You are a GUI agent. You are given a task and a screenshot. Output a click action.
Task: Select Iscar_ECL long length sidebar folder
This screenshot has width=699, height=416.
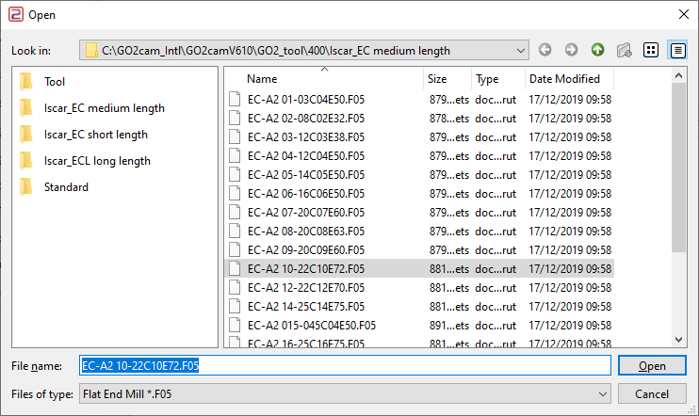pos(97,161)
